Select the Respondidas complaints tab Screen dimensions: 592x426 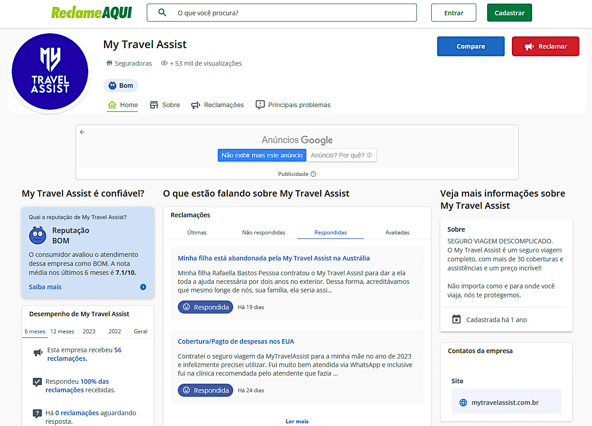click(330, 233)
